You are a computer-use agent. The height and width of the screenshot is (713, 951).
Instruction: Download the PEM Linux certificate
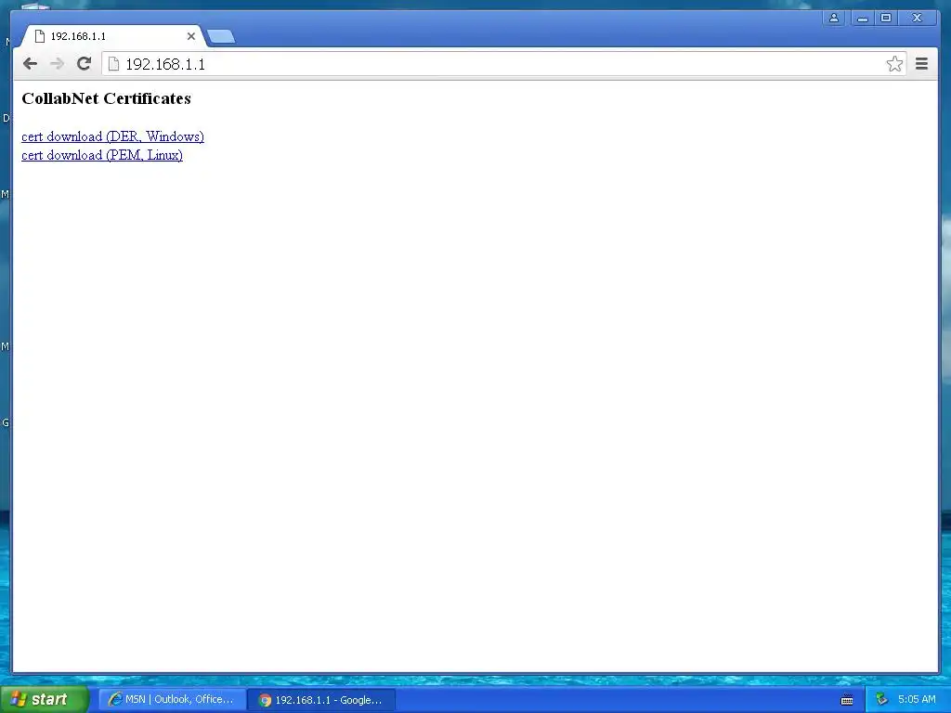(102, 155)
